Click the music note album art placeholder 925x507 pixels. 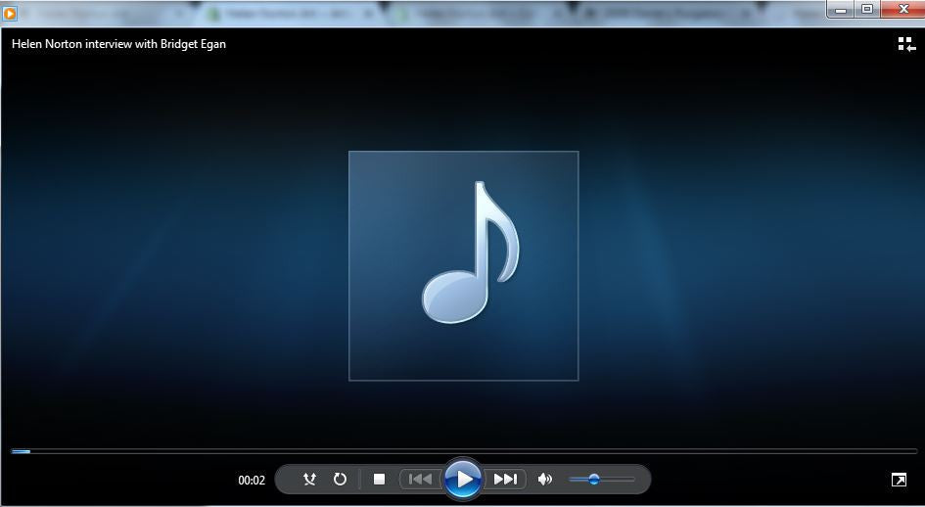tap(463, 265)
